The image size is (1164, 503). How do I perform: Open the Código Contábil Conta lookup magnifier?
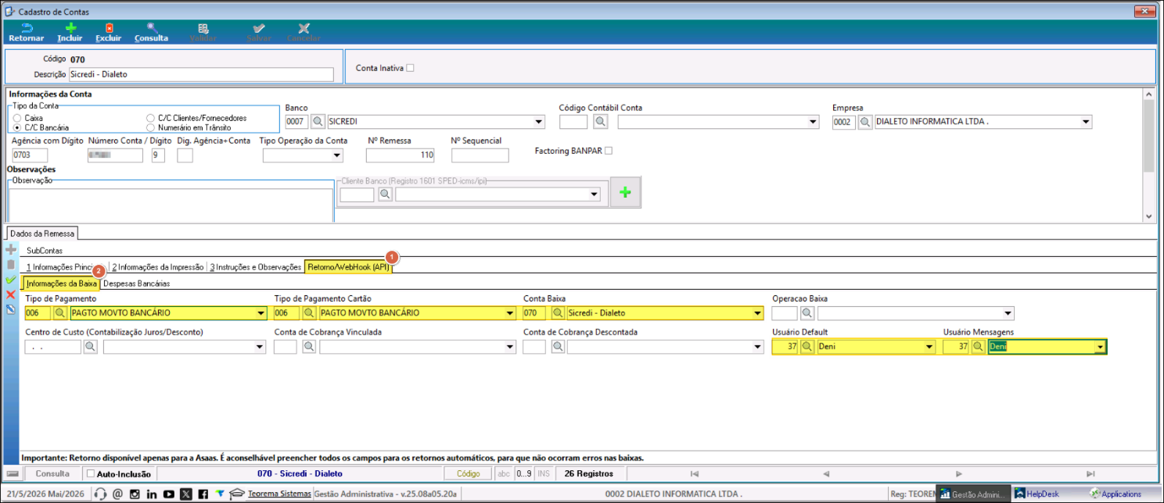pyautogui.click(x=600, y=122)
